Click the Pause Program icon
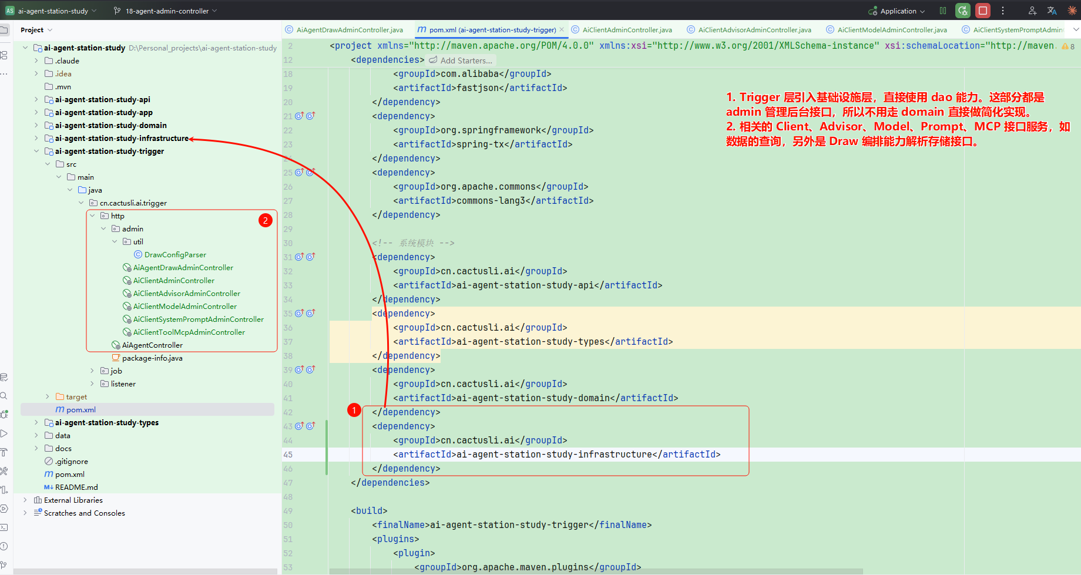 click(943, 11)
